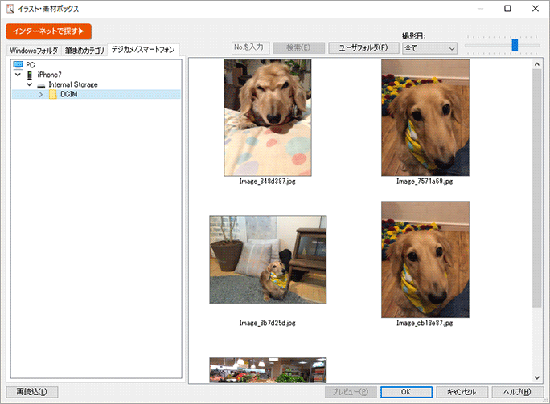
Task: Click the scrollbar down arrow in thumbnails
Action: coord(537,377)
